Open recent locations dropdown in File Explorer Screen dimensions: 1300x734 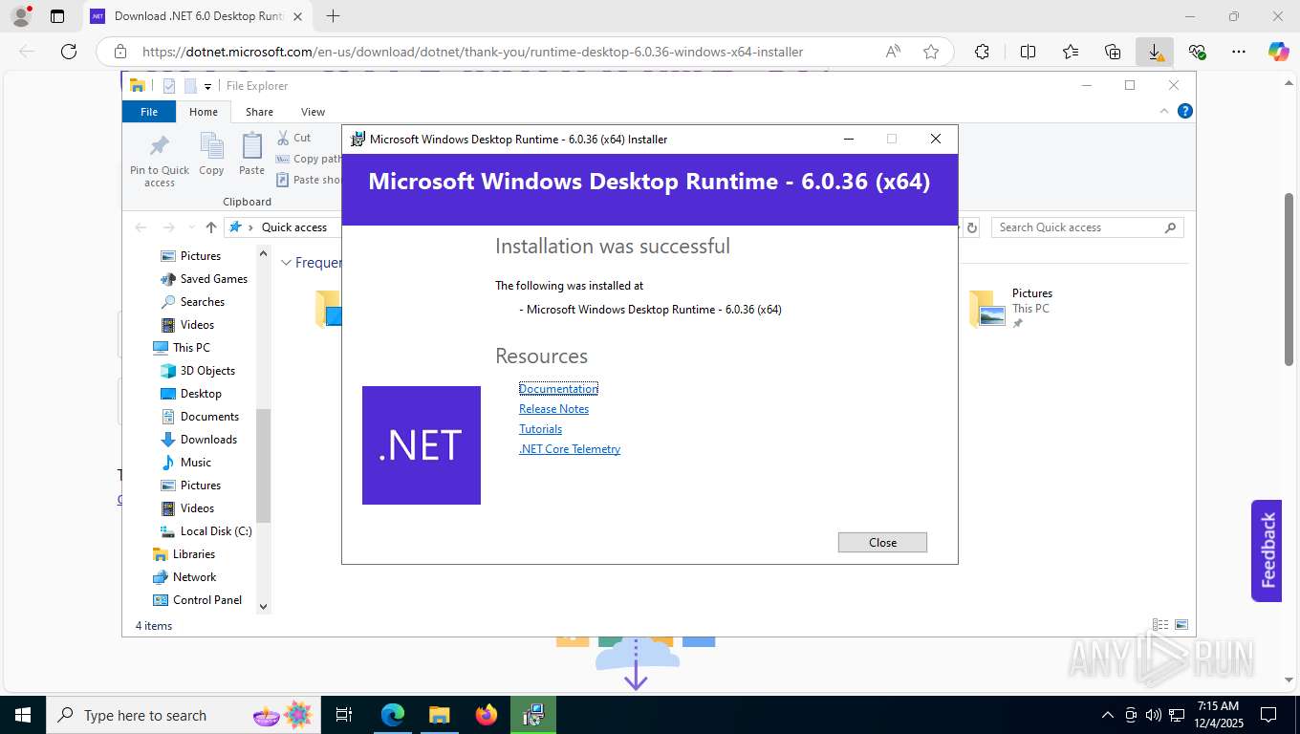click(192, 227)
